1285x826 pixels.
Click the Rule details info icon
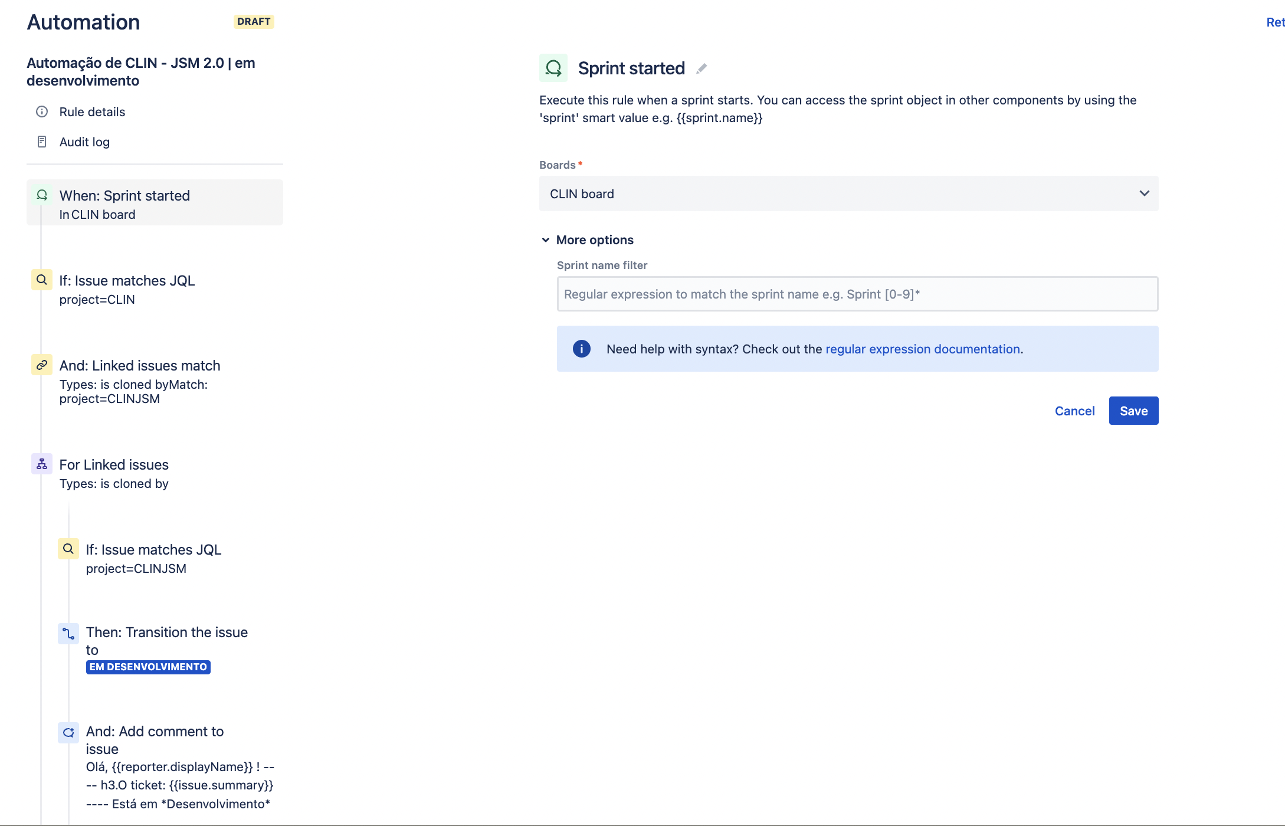42,112
